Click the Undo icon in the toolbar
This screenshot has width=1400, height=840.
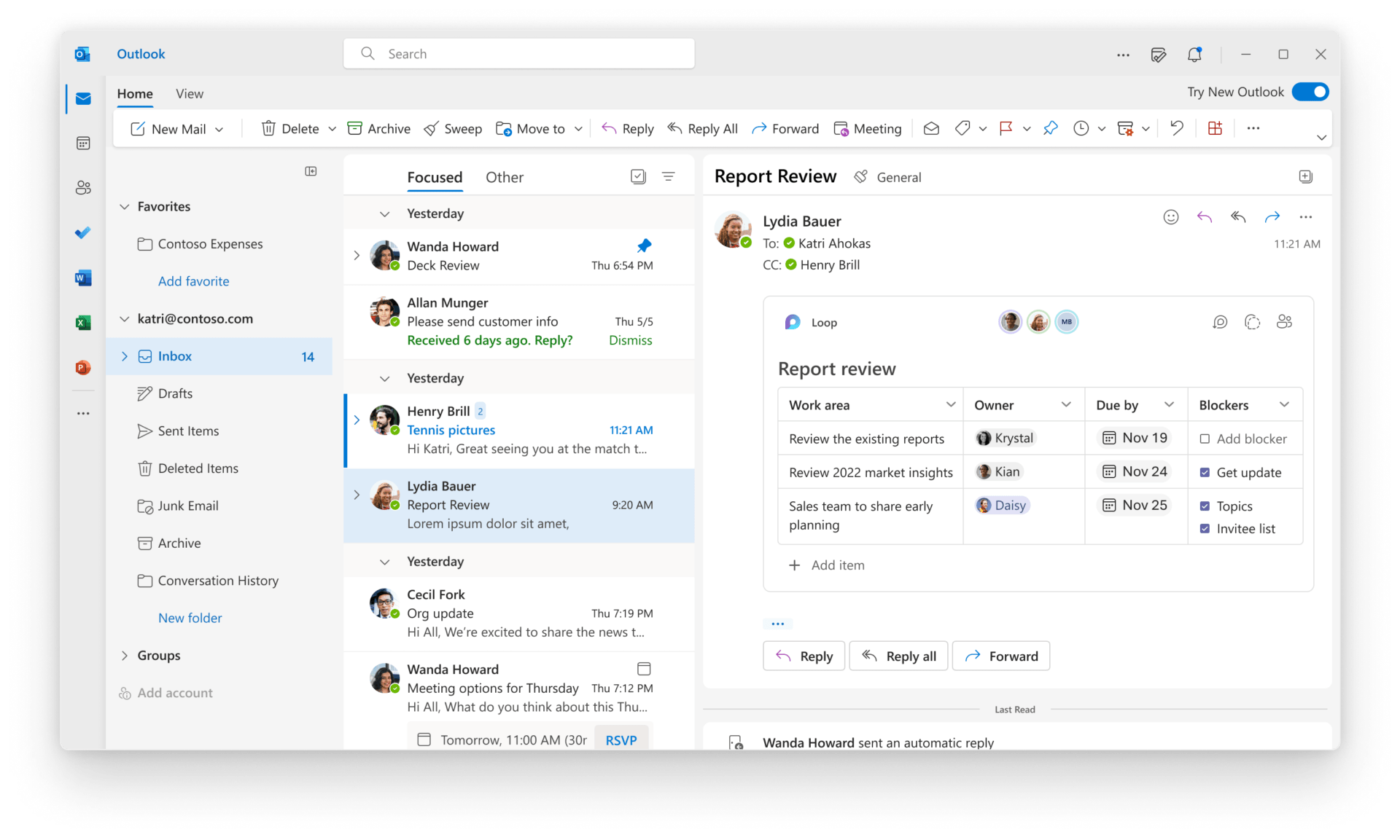tap(1176, 128)
